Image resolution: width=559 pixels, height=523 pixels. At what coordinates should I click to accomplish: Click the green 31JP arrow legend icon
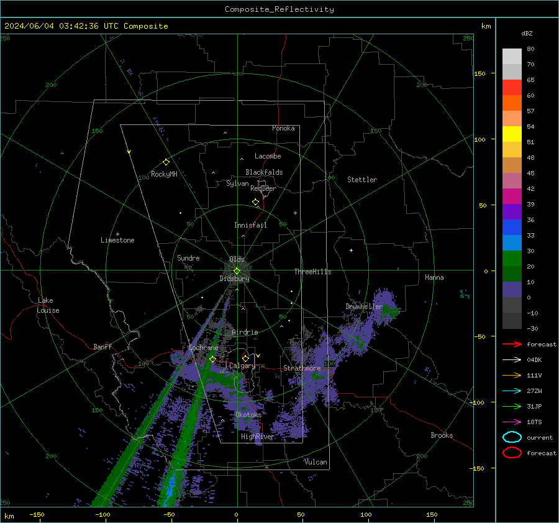coord(512,406)
